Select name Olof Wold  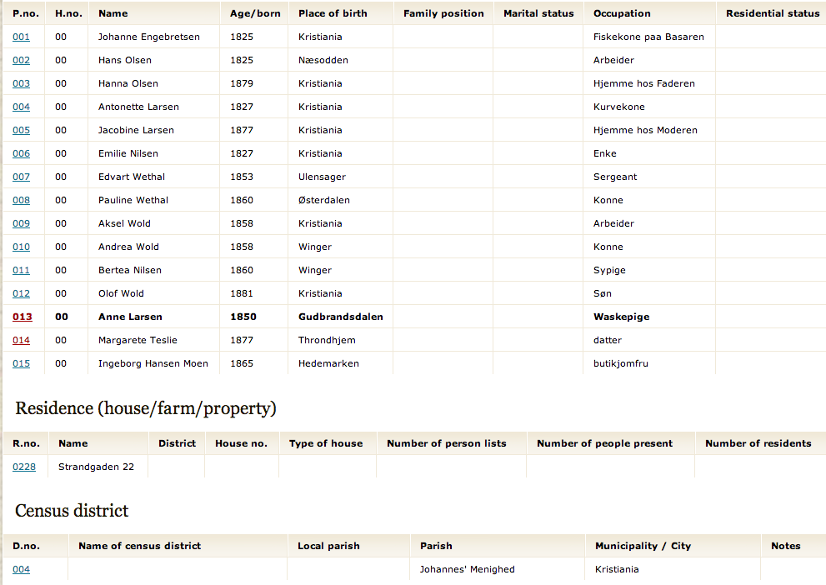pos(121,293)
